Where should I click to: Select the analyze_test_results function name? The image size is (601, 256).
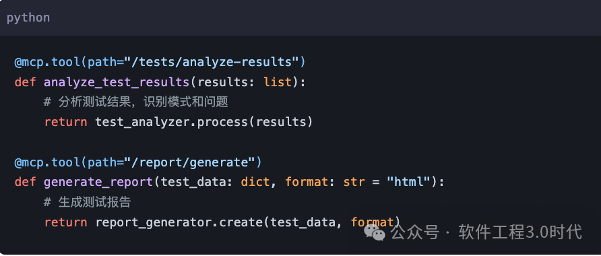click(117, 82)
